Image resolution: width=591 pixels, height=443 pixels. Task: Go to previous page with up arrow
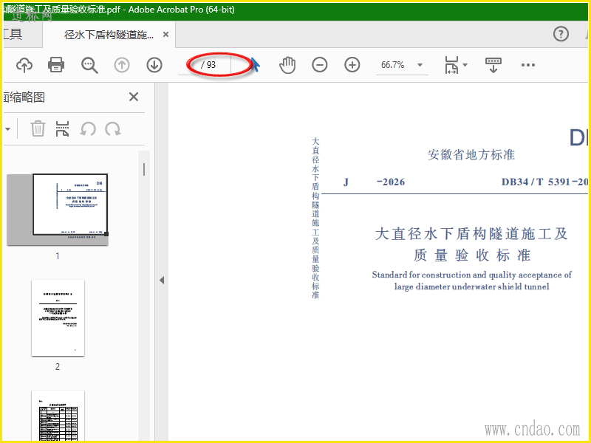122,65
